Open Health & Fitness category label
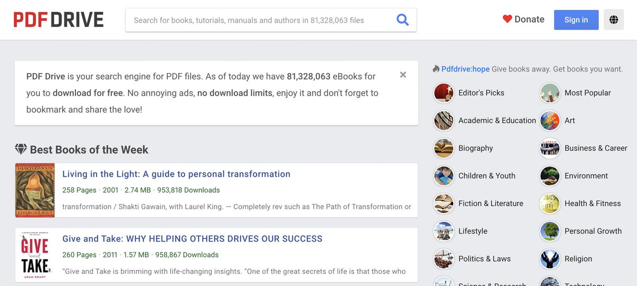 pos(593,203)
